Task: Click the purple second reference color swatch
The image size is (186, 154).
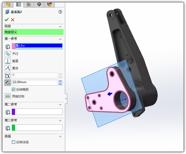Action: (x=13, y=112)
